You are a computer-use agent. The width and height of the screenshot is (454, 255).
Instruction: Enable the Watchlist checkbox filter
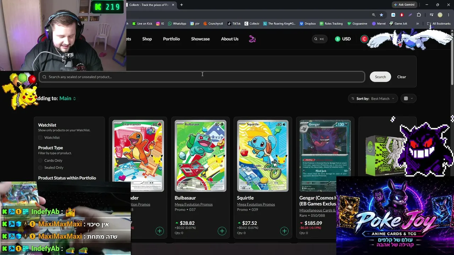(x=40, y=137)
